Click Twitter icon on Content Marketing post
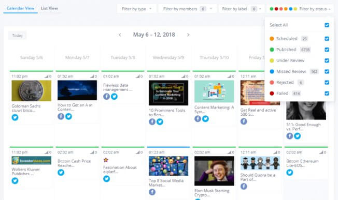This screenshot has height=200, width=338. 205,118
